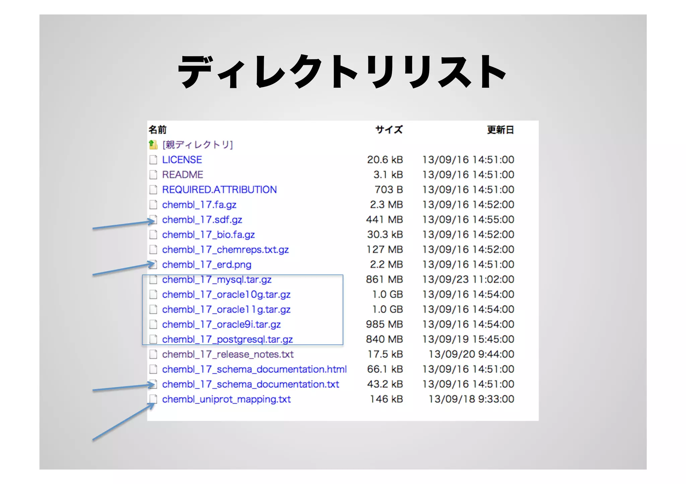Viewport: 686px width, 484px height.
Task: Select the 985 MB size value
Action: coord(385,324)
